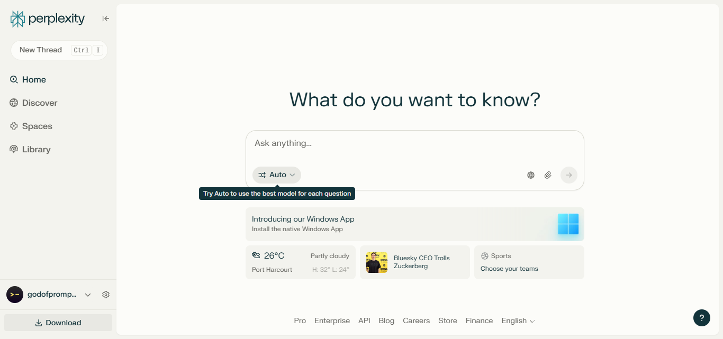Open the Careers footer link

416,320
